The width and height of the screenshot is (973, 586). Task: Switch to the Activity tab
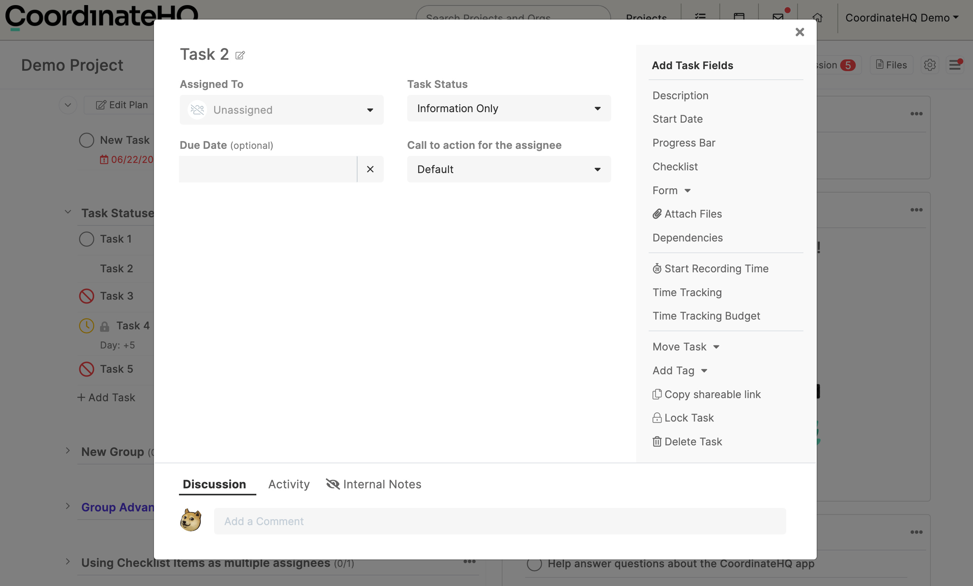pyautogui.click(x=289, y=484)
